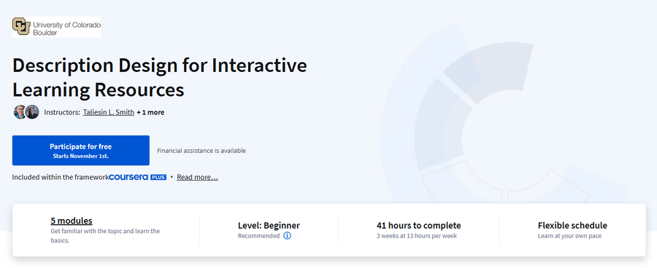Click '41 hours to complete' text

[418, 225]
